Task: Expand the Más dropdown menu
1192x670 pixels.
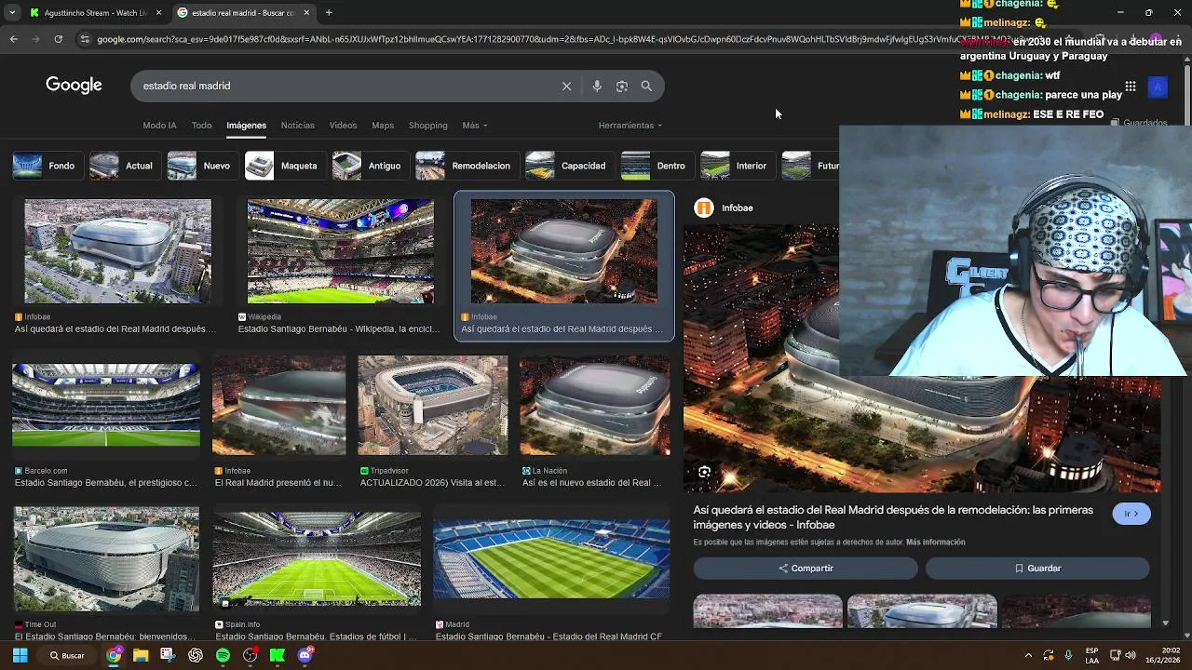Action: tap(475, 126)
